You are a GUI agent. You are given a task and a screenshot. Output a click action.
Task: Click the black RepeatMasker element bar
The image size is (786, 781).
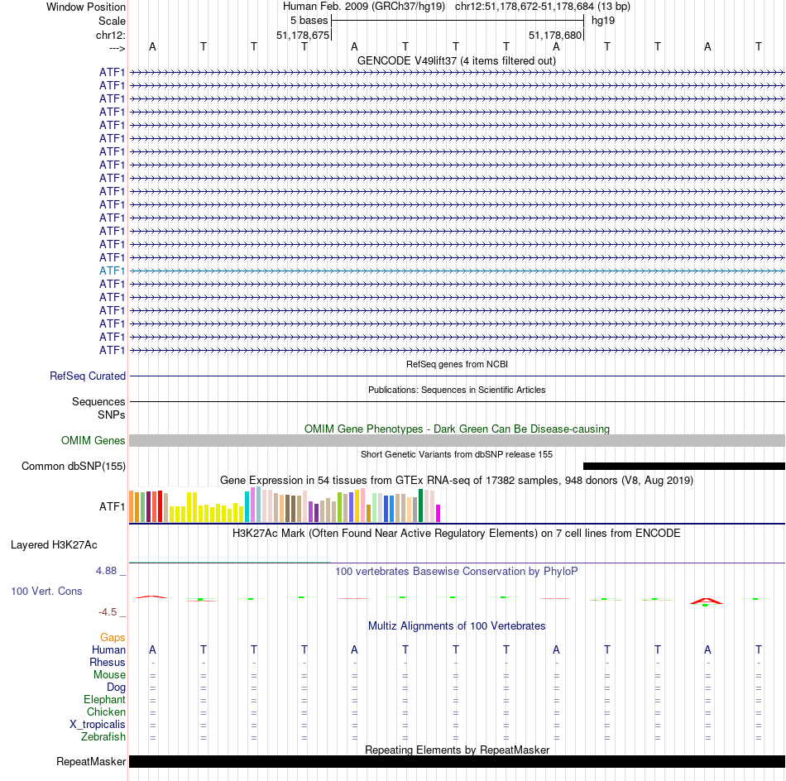pyautogui.click(x=458, y=761)
